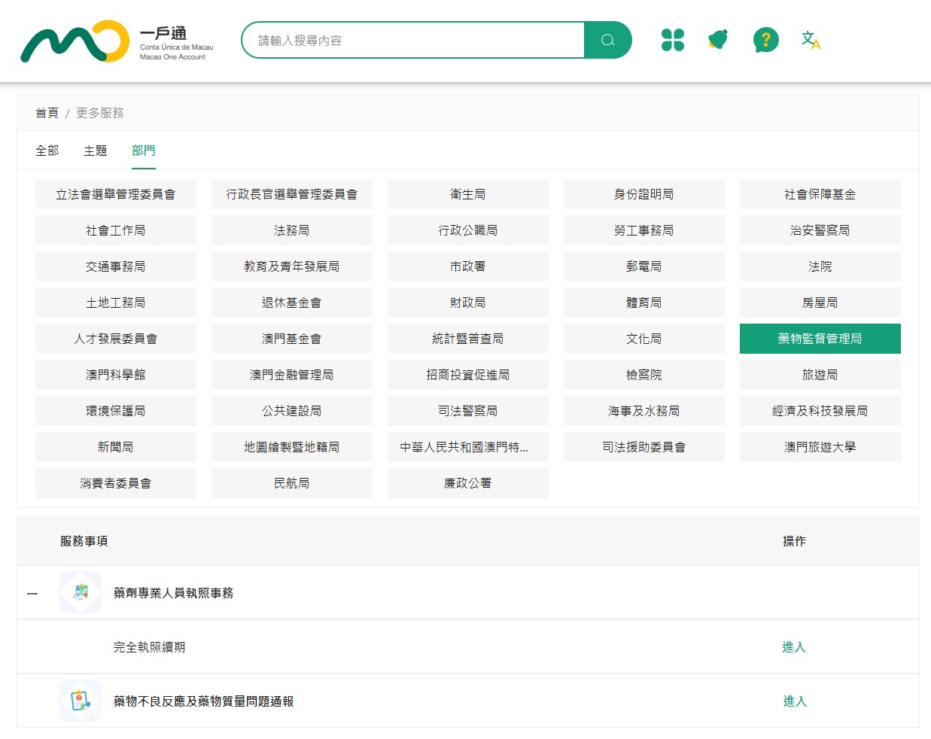This screenshot has height=739, width=931.
Task: Click the 藥物不良反應及藥物質量問題通報 service icon
Action: point(81,701)
